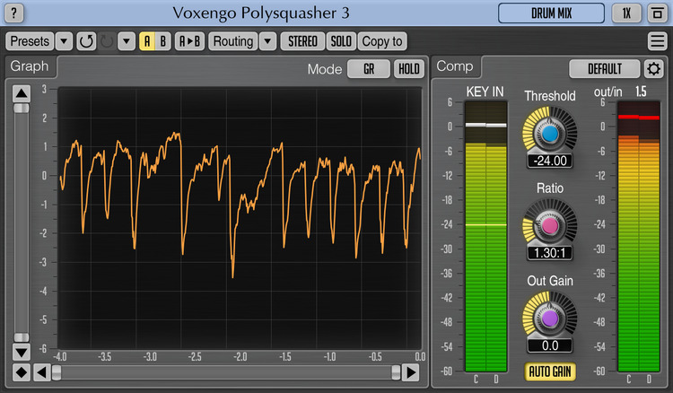Click the graph horizontal zoom scrollbar
Image resolution: width=673 pixels, height=393 pixels.
tap(226, 372)
